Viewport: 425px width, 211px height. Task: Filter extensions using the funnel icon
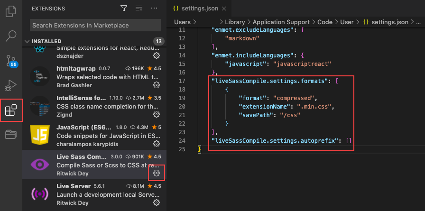(124, 9)
